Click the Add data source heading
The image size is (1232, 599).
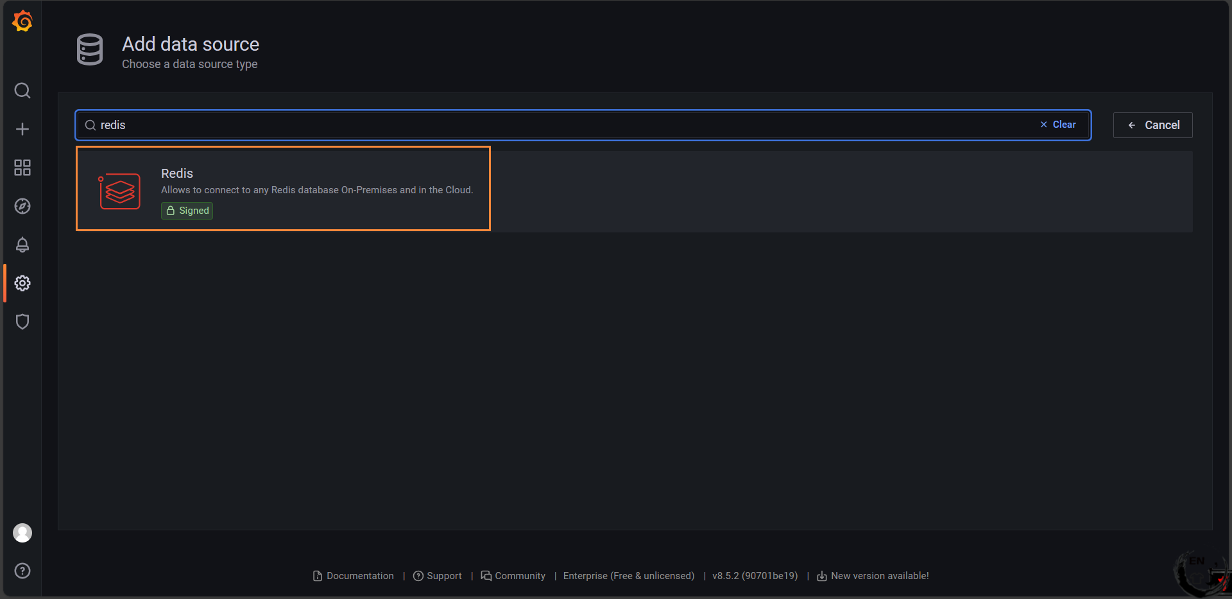[191, 44]
